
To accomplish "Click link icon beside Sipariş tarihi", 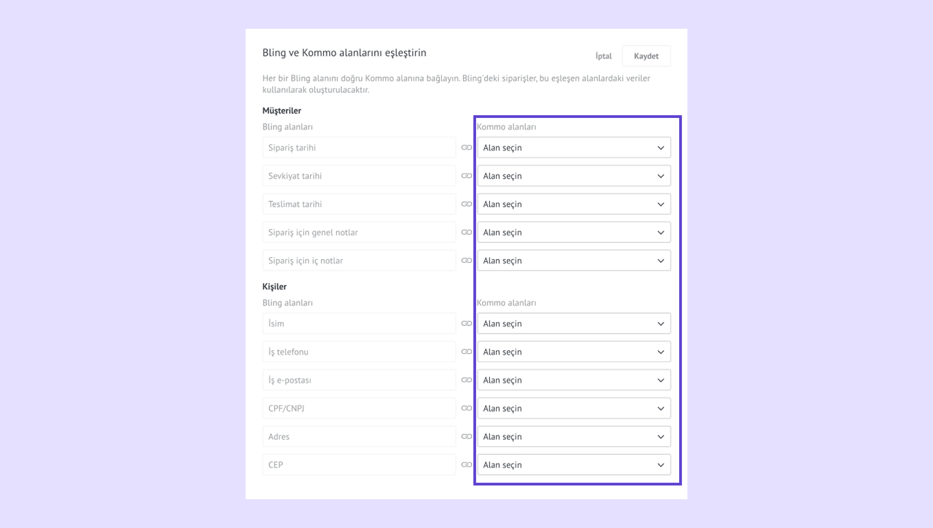I will tap(466, 147).
